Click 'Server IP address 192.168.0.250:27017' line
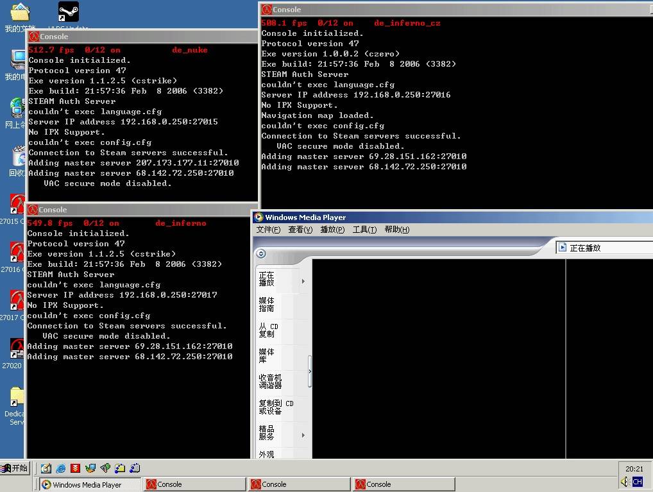653x492 pixels. point(122,295)
